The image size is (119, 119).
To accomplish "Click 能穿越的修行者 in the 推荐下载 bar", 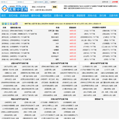I will [x=71, y=24].
